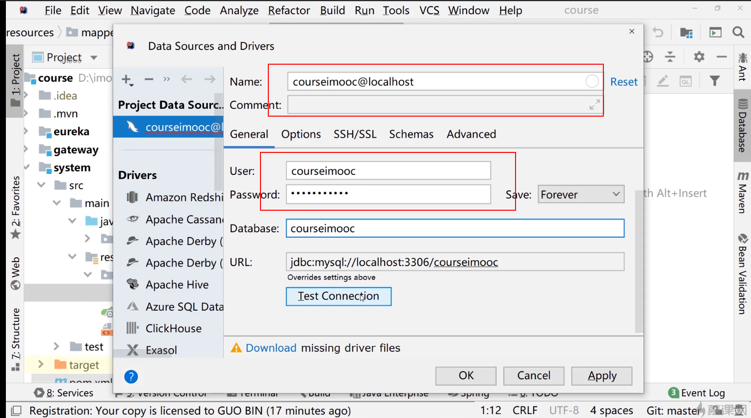Image resolution: width=751 pixels, height=418 pixels.
Task: Click the Test Connection button
Action: tap(338, 296)
